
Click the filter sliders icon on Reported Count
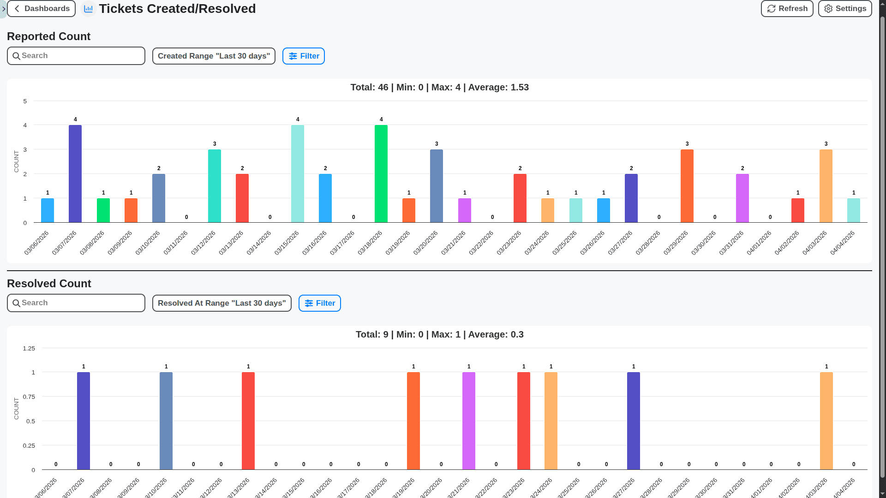tap(294, 56)
